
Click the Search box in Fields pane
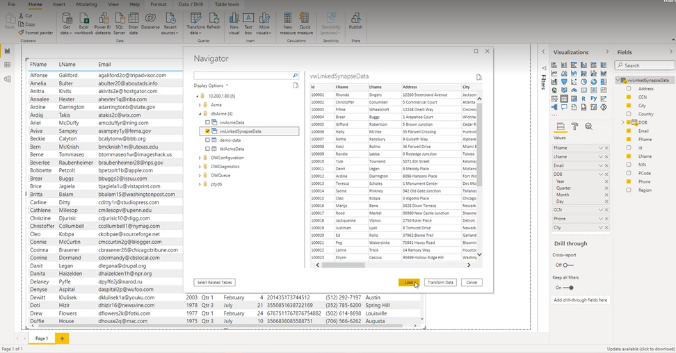click(645, 65)
